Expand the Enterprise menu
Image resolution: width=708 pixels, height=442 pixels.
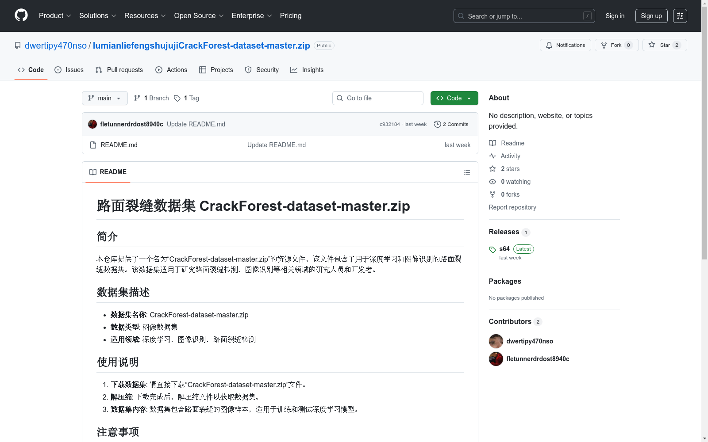(x=252, y=16)
